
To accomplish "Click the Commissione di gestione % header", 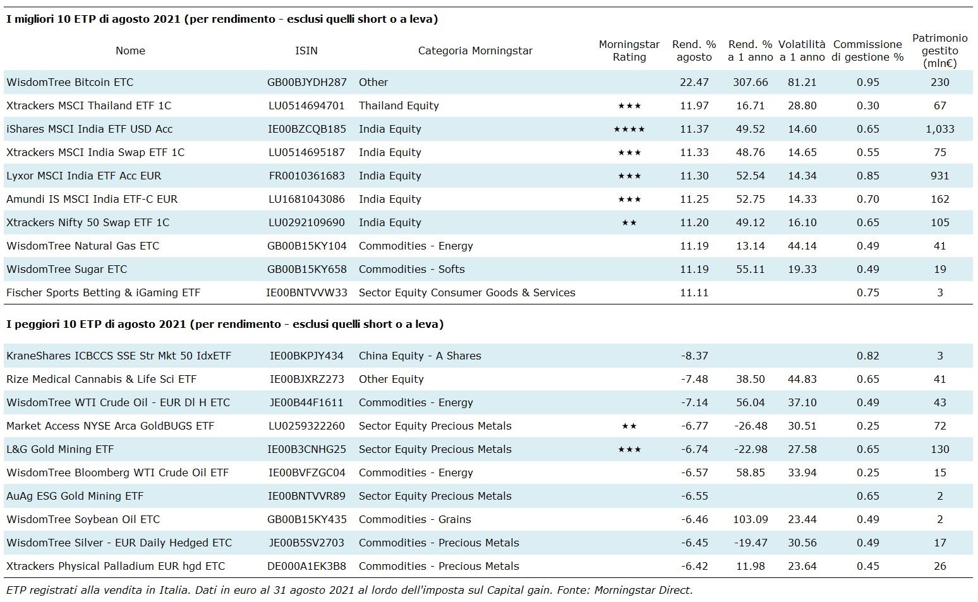I will pos(867,51).
